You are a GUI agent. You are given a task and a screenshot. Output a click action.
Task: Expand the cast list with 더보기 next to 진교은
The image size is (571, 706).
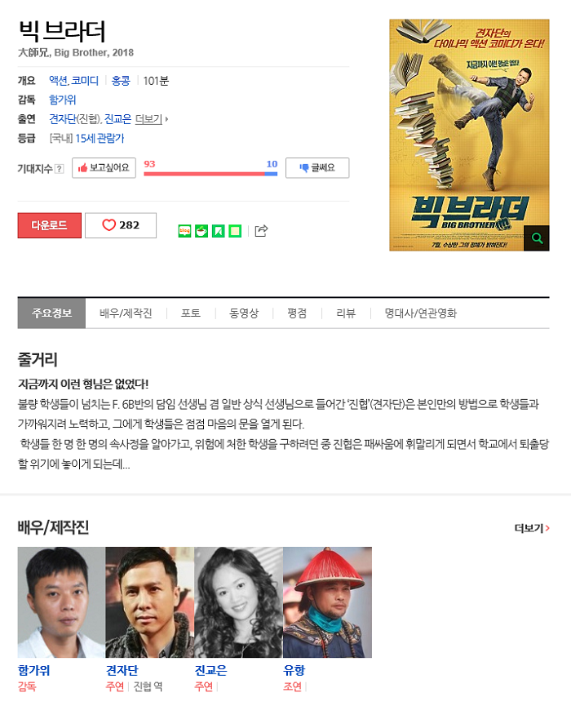pyautogui.click(x=151, y=119)
